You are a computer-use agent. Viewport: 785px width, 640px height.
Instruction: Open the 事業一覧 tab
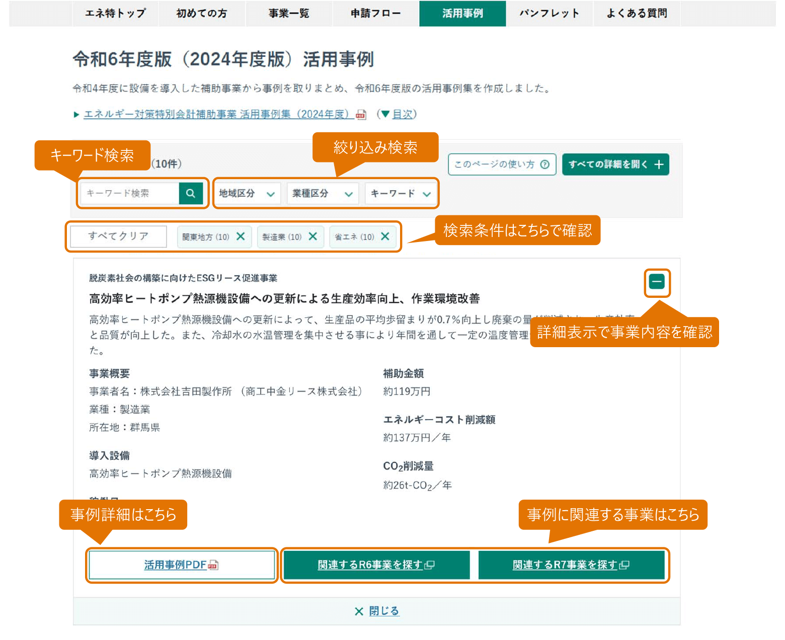pos(289,13)
